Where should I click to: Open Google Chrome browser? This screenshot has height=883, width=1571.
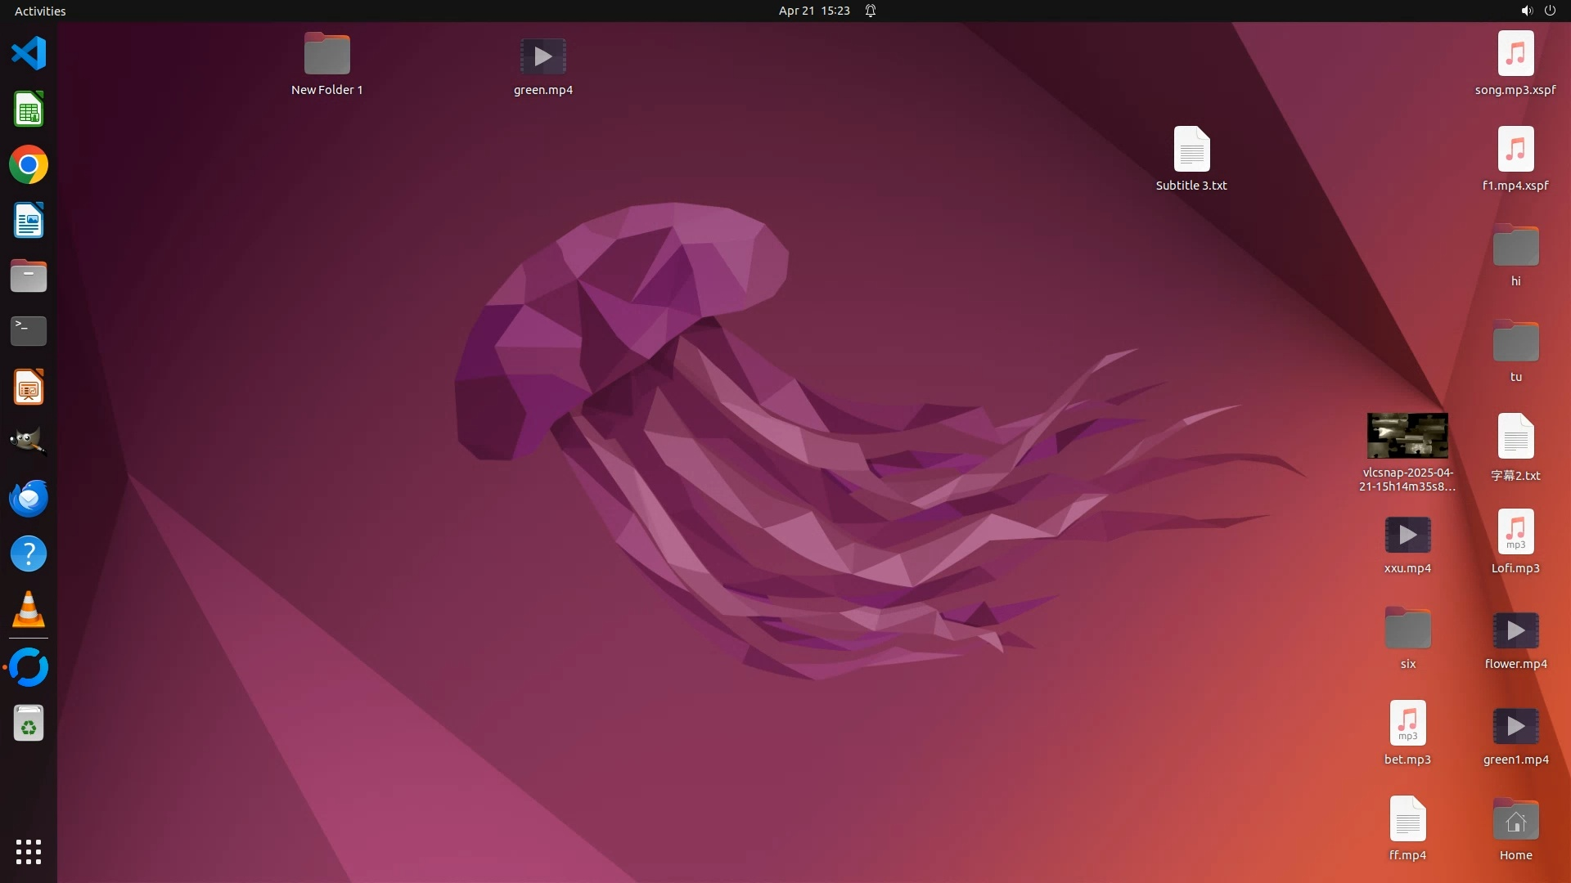pyautogui.click(x=29, y=165)
